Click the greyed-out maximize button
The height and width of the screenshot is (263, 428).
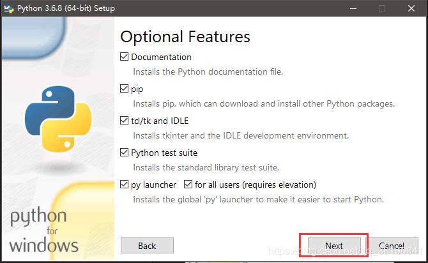(x=382, y=8)
